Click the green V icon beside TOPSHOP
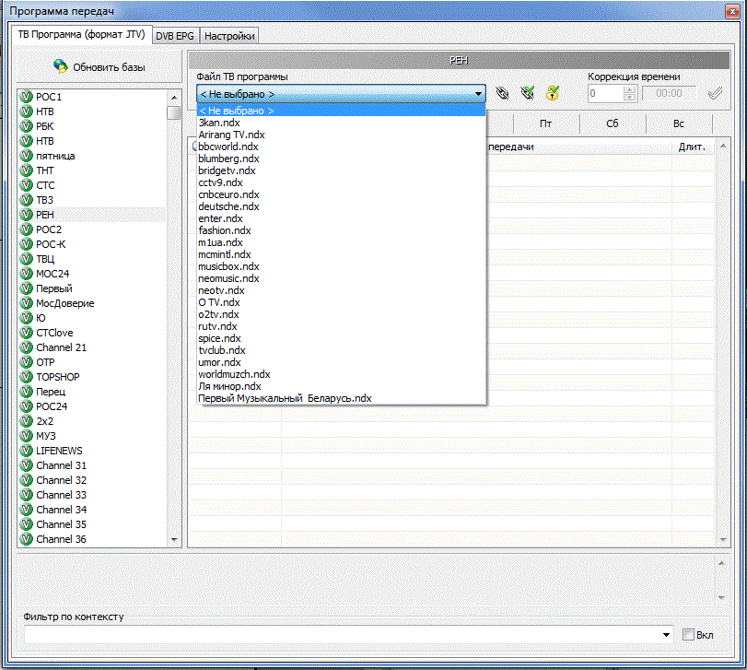 (26, 377)
